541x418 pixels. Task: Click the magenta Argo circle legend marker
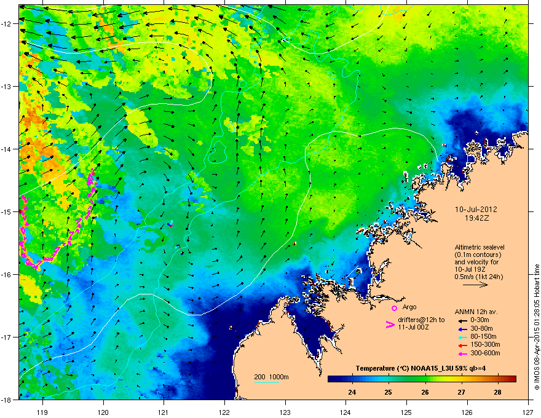tap(394, 308)
